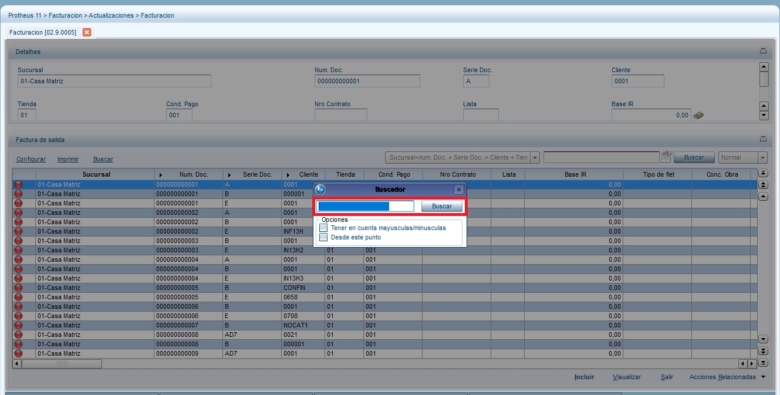Click Configurar link
Image resolution: width=780 pixels, height=395 pixels.
[31, 159]
